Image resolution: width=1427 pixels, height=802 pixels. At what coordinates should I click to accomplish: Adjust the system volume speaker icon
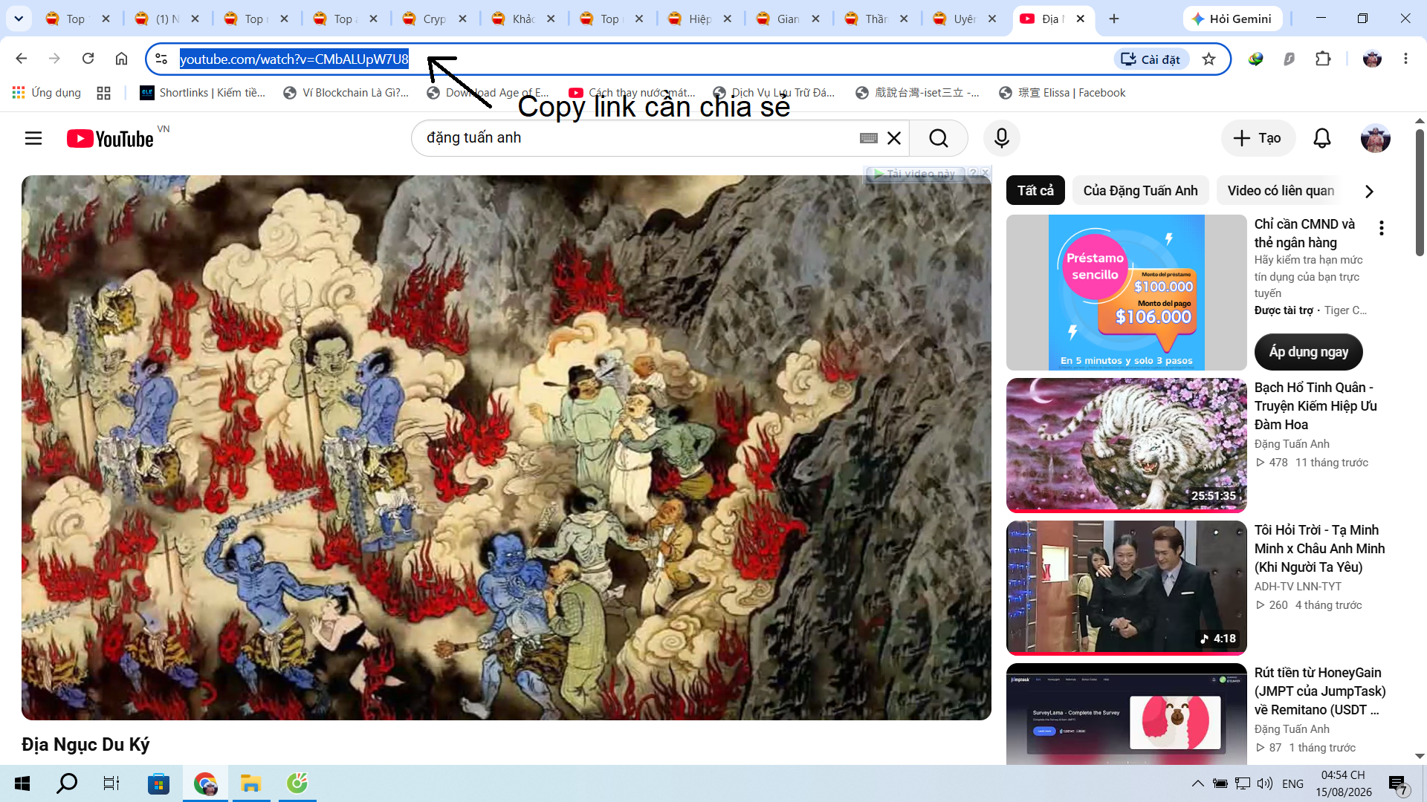point(1265,783)
